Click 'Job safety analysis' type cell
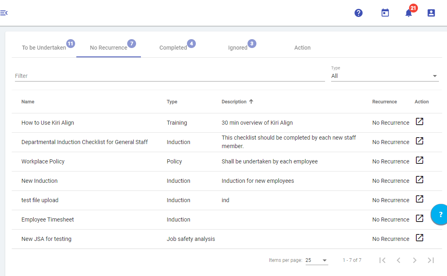This screenshot has width=447, height=276. coord(191,239)
